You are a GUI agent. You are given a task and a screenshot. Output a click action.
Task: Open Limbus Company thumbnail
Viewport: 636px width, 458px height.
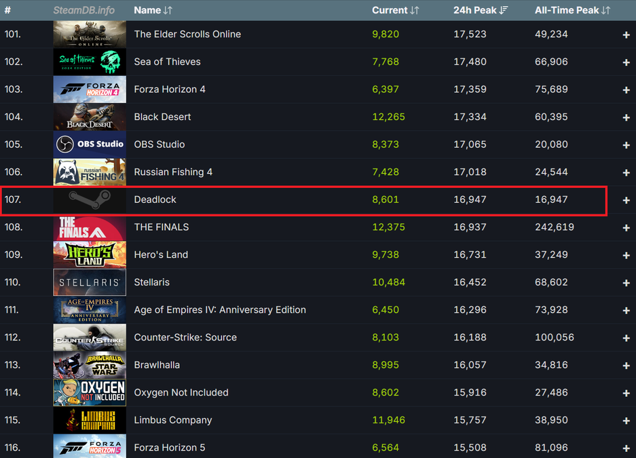[90, 420]
